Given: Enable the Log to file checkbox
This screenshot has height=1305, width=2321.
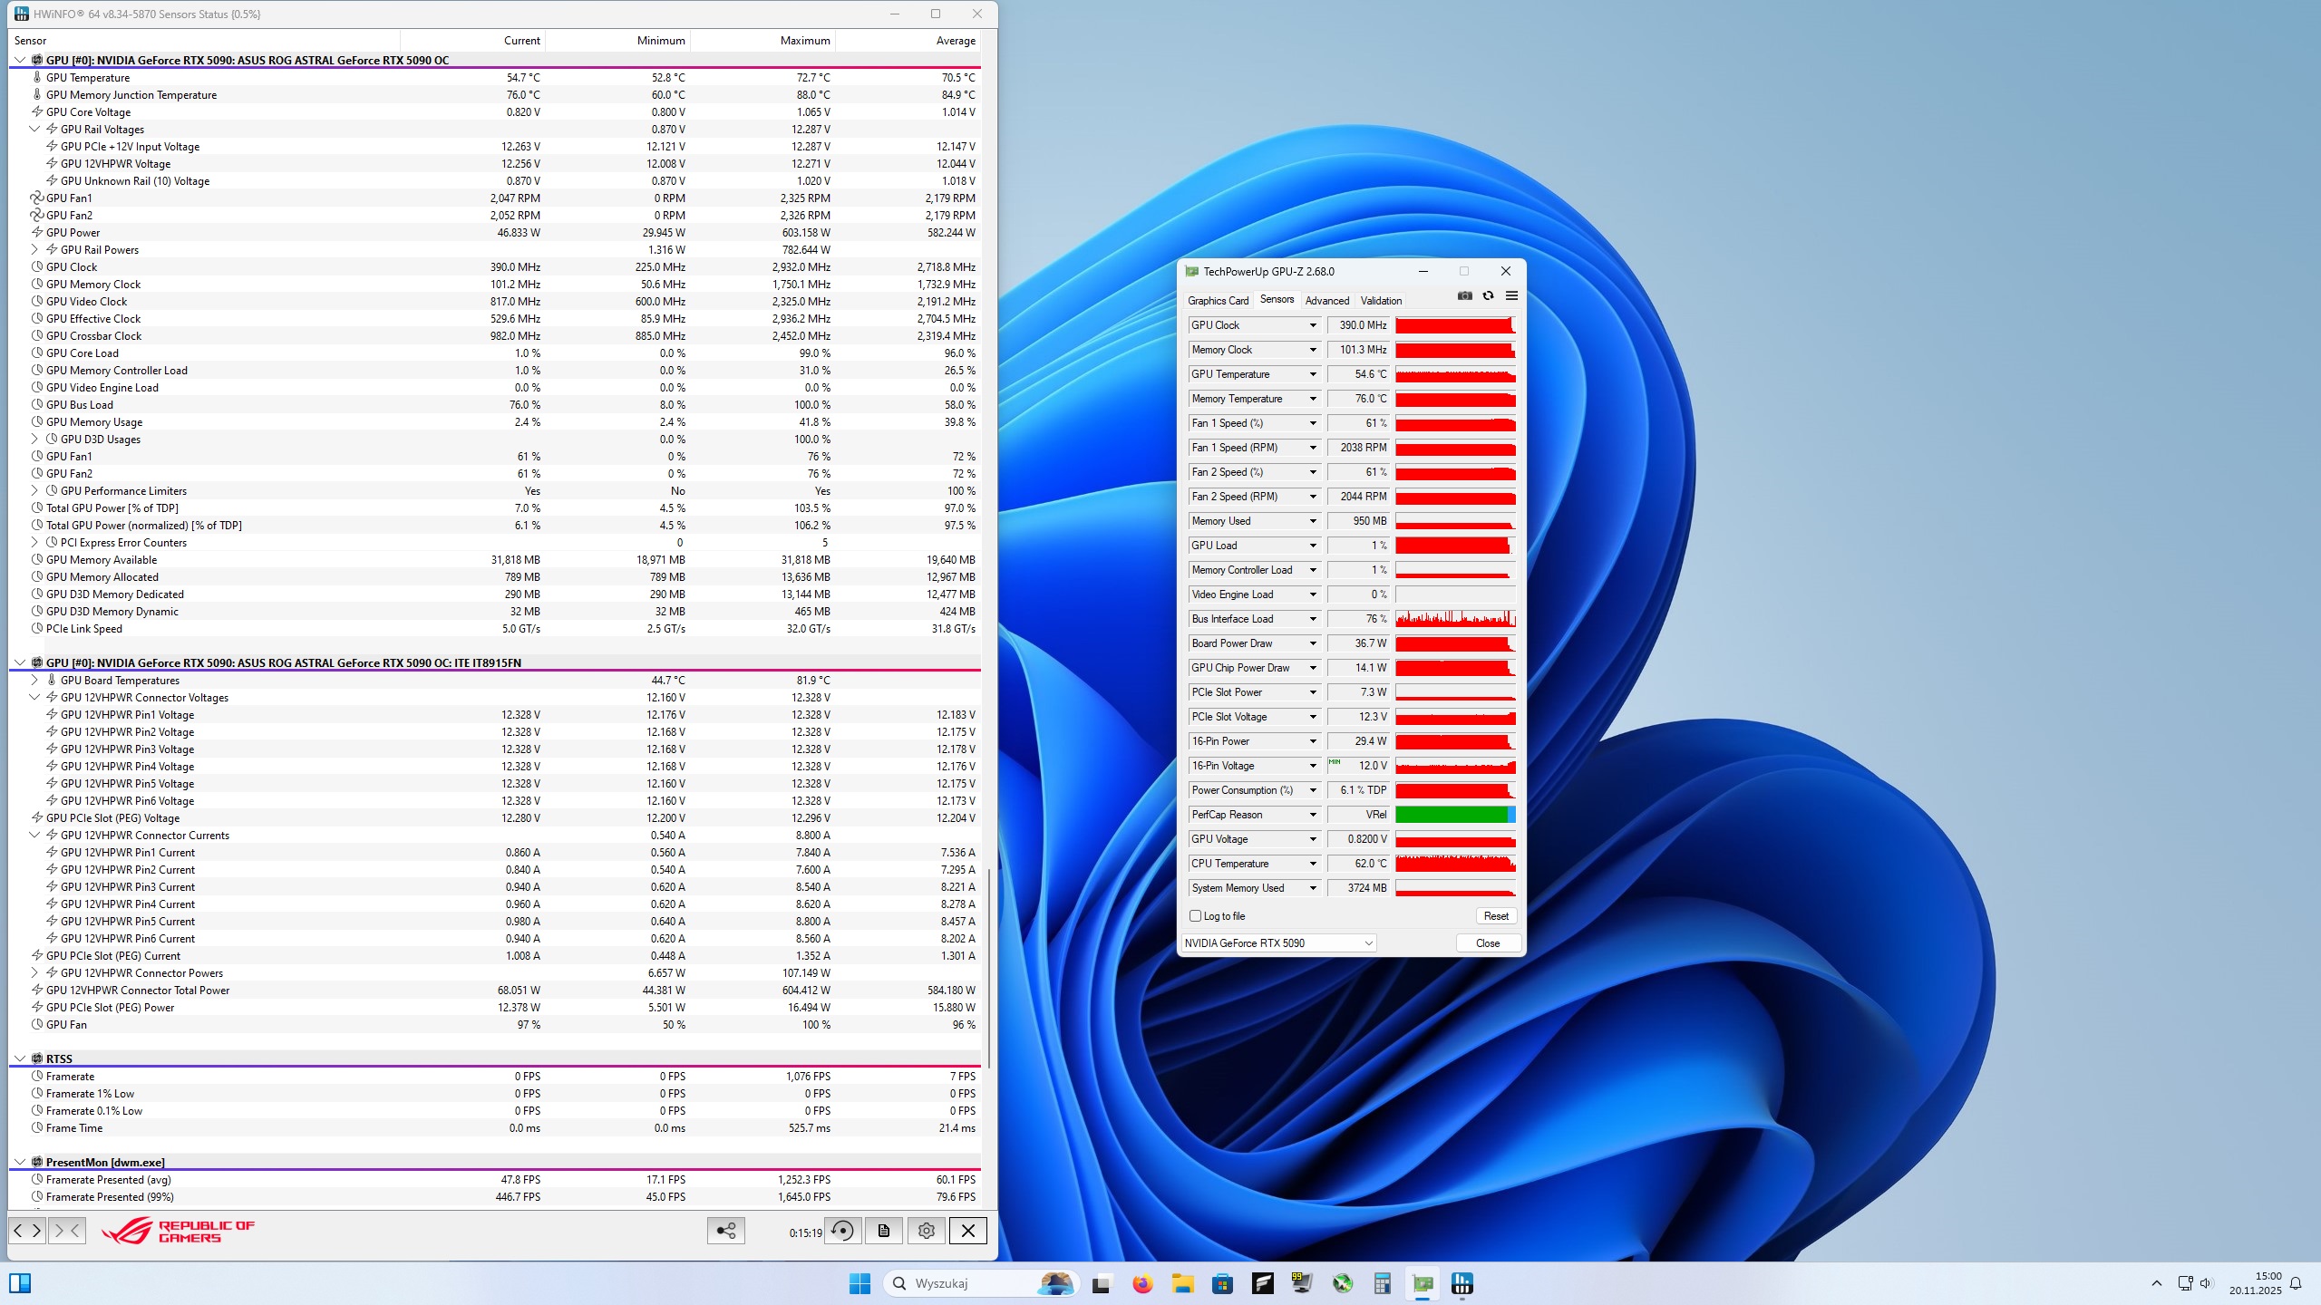Looking at the screenshot, I should tap(1196, 916).
